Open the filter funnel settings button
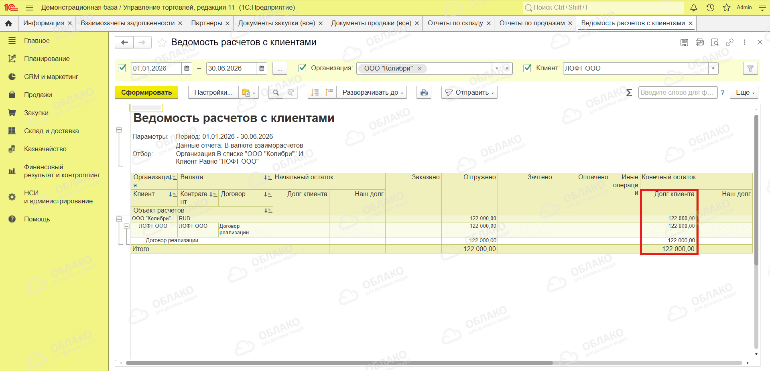The height and width of the screenshot is (371, 770). pos(750,69)
